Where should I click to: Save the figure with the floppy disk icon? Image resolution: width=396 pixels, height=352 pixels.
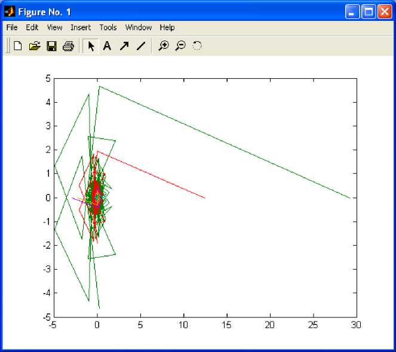pos(51,46)
